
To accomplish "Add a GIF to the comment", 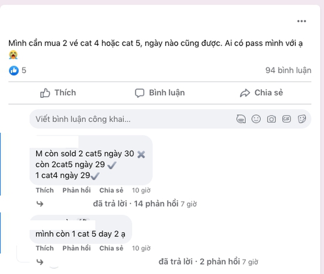I will [x=286, y=119].
